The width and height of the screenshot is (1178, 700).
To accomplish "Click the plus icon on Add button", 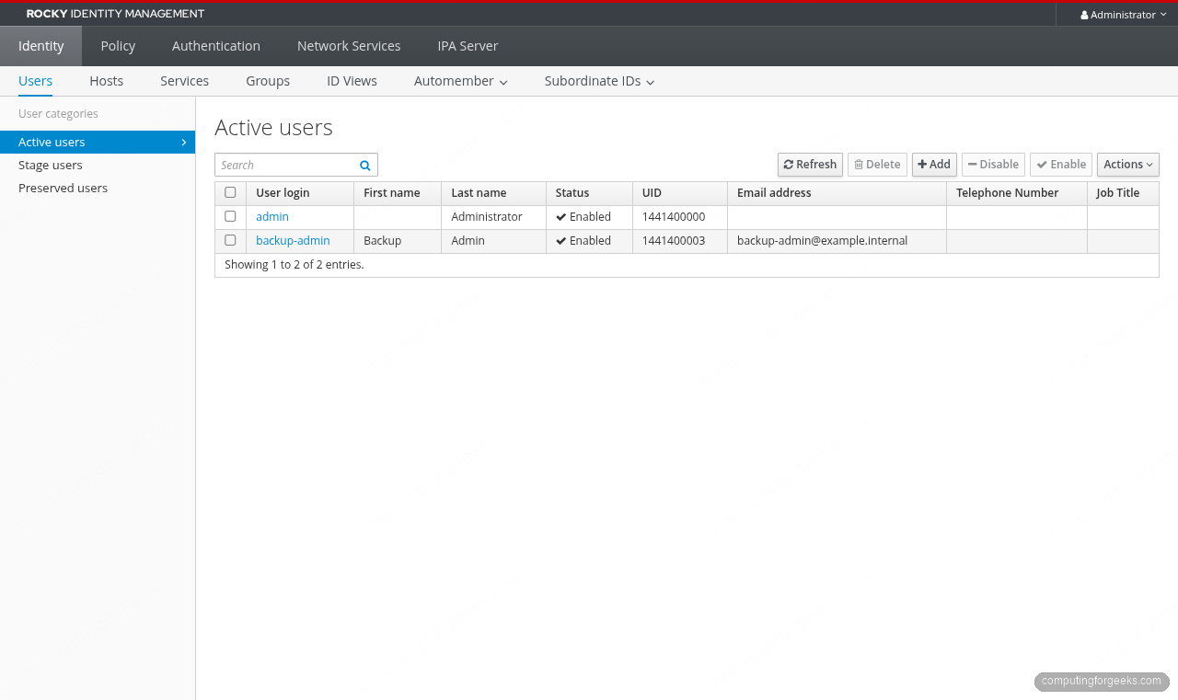I will (922, 165).
